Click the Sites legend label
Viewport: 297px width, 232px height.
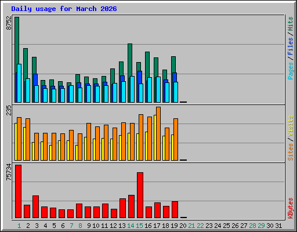pos(290,152)
